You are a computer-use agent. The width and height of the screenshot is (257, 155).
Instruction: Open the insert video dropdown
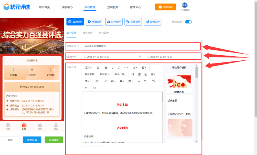[122, 81]
